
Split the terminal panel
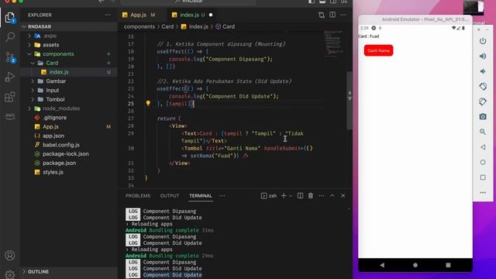(300, 196)
